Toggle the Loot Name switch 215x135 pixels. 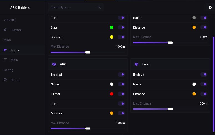tap(204, 84)
